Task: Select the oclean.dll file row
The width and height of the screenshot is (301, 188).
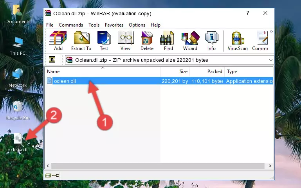Action: click(159, 81)
